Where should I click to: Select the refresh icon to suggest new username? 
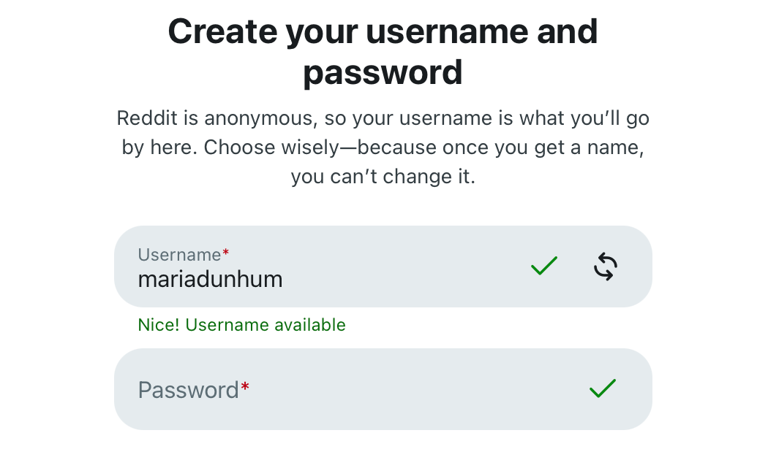click(605, 266)
